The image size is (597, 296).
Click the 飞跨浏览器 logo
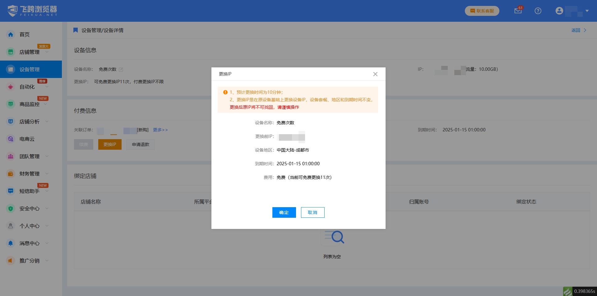pyautogui.click(x=32, y=11)
